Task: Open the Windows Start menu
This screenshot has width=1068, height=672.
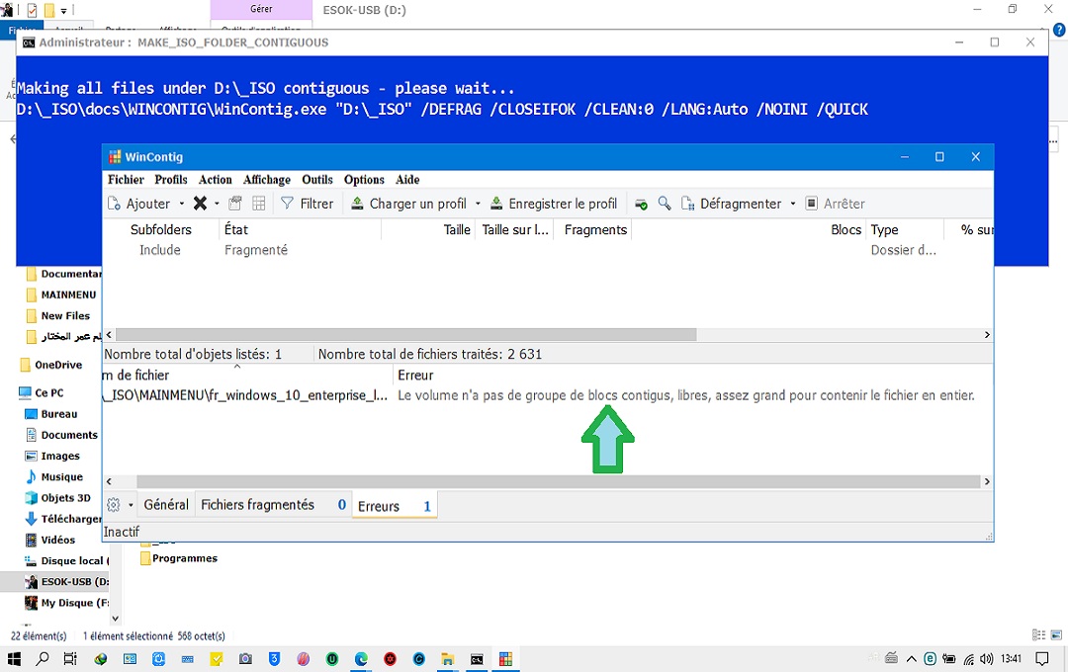Action: [14, 659]
